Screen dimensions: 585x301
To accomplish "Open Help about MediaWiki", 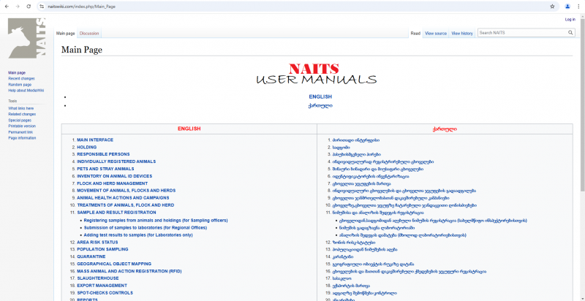I will click(26, 91).
